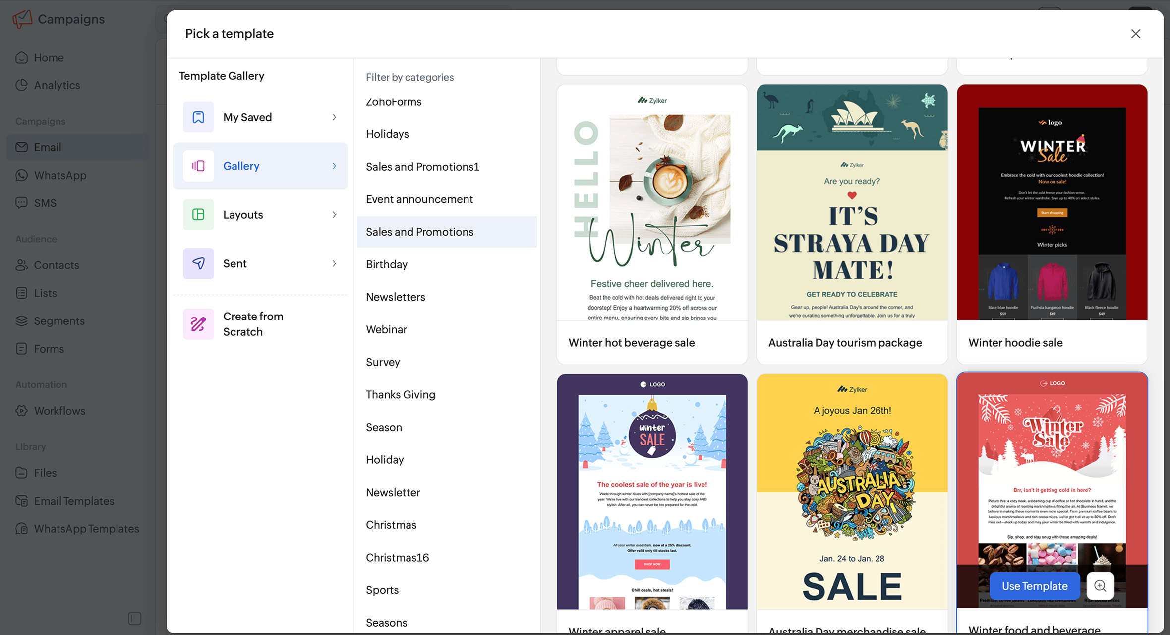Open the Winter hot beverage sale thumbnail
Screen dimensions: 1170x635
(x=652, y=202)
